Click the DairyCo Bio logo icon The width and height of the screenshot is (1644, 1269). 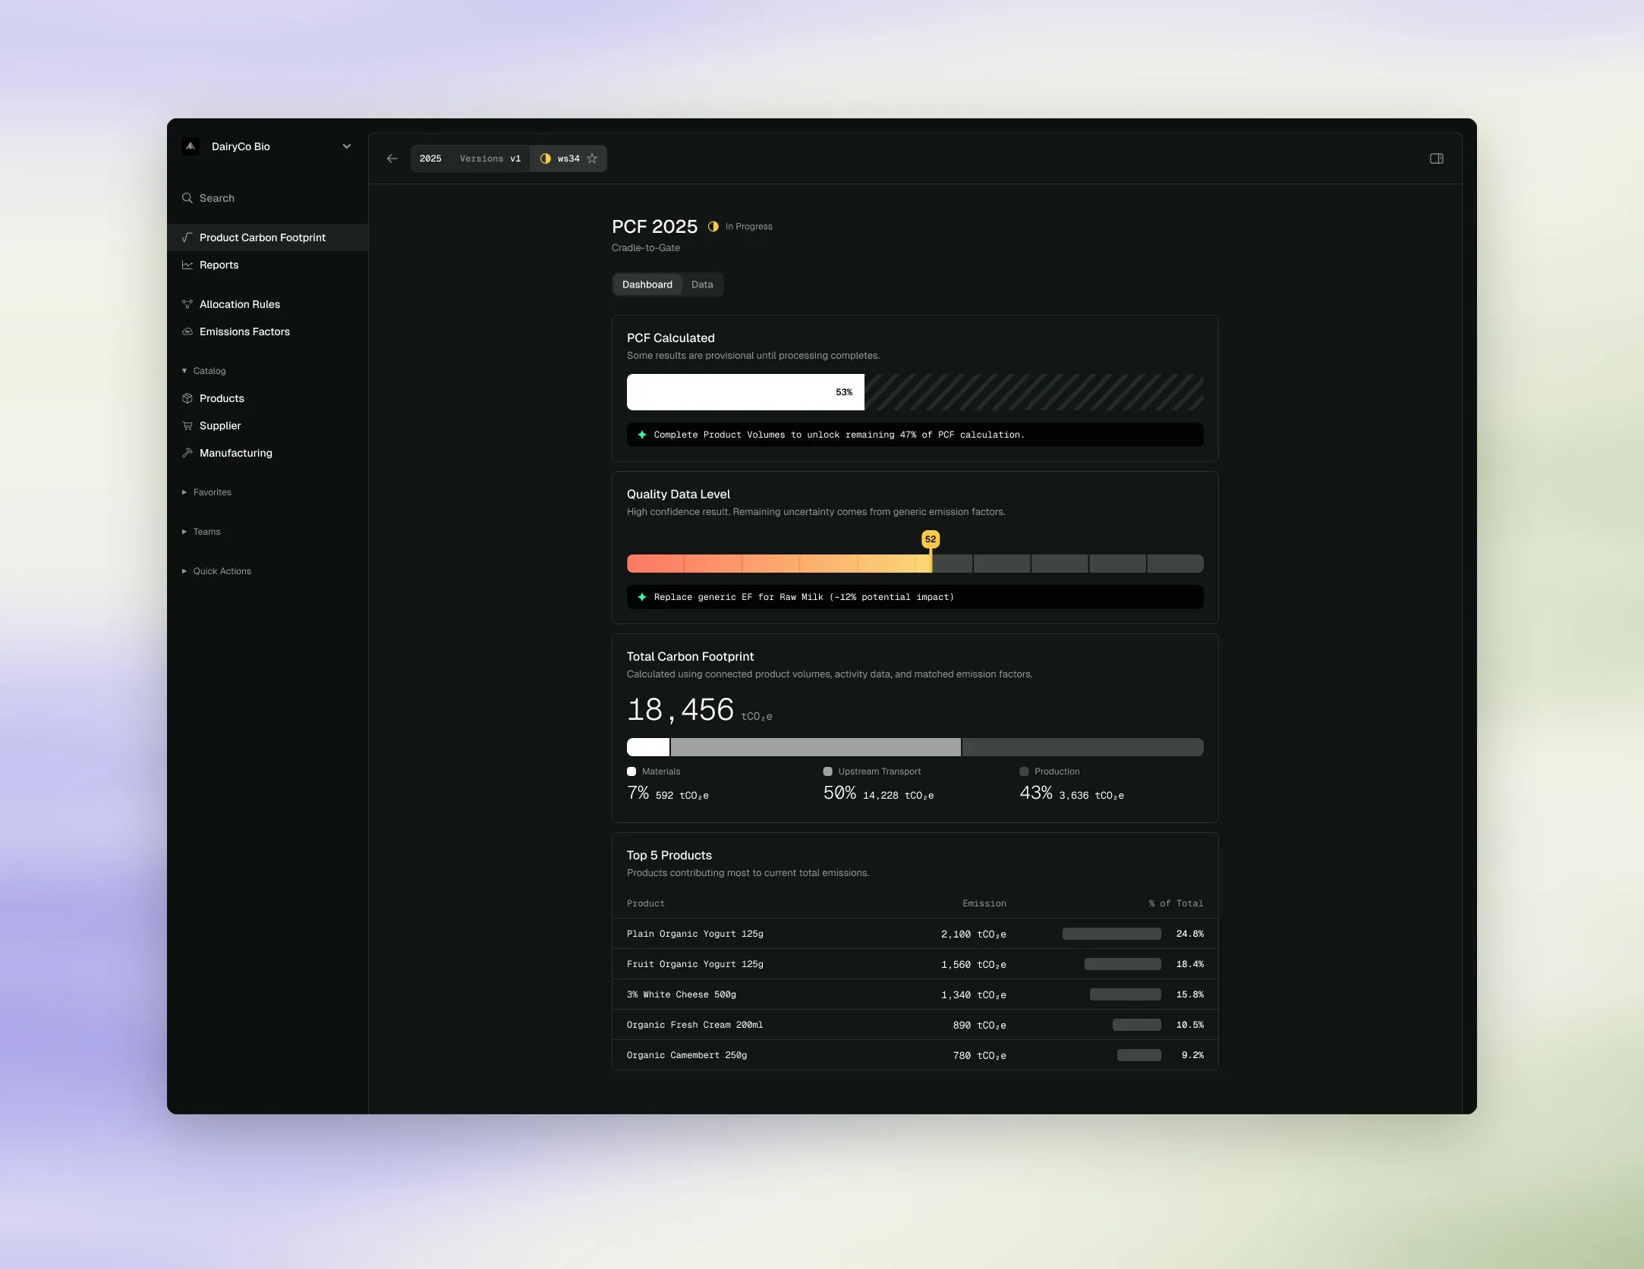click(191, 146)
